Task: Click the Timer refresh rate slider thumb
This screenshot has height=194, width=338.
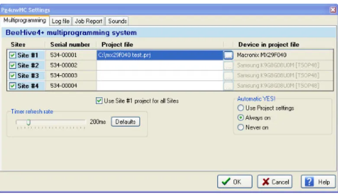Action: click(29, 122)
